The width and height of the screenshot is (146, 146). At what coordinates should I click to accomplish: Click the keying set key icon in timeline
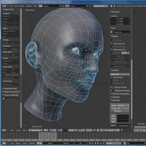coord(129,143)
